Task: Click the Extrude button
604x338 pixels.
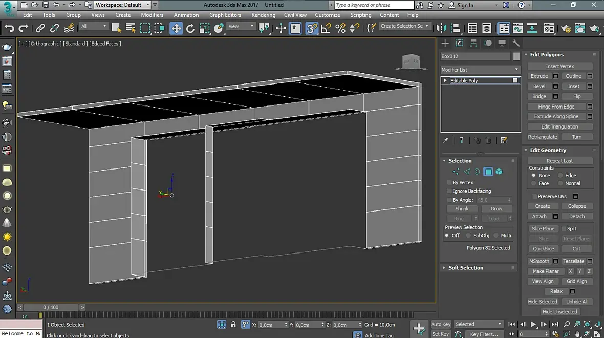Action: click(x=539, y=76)
